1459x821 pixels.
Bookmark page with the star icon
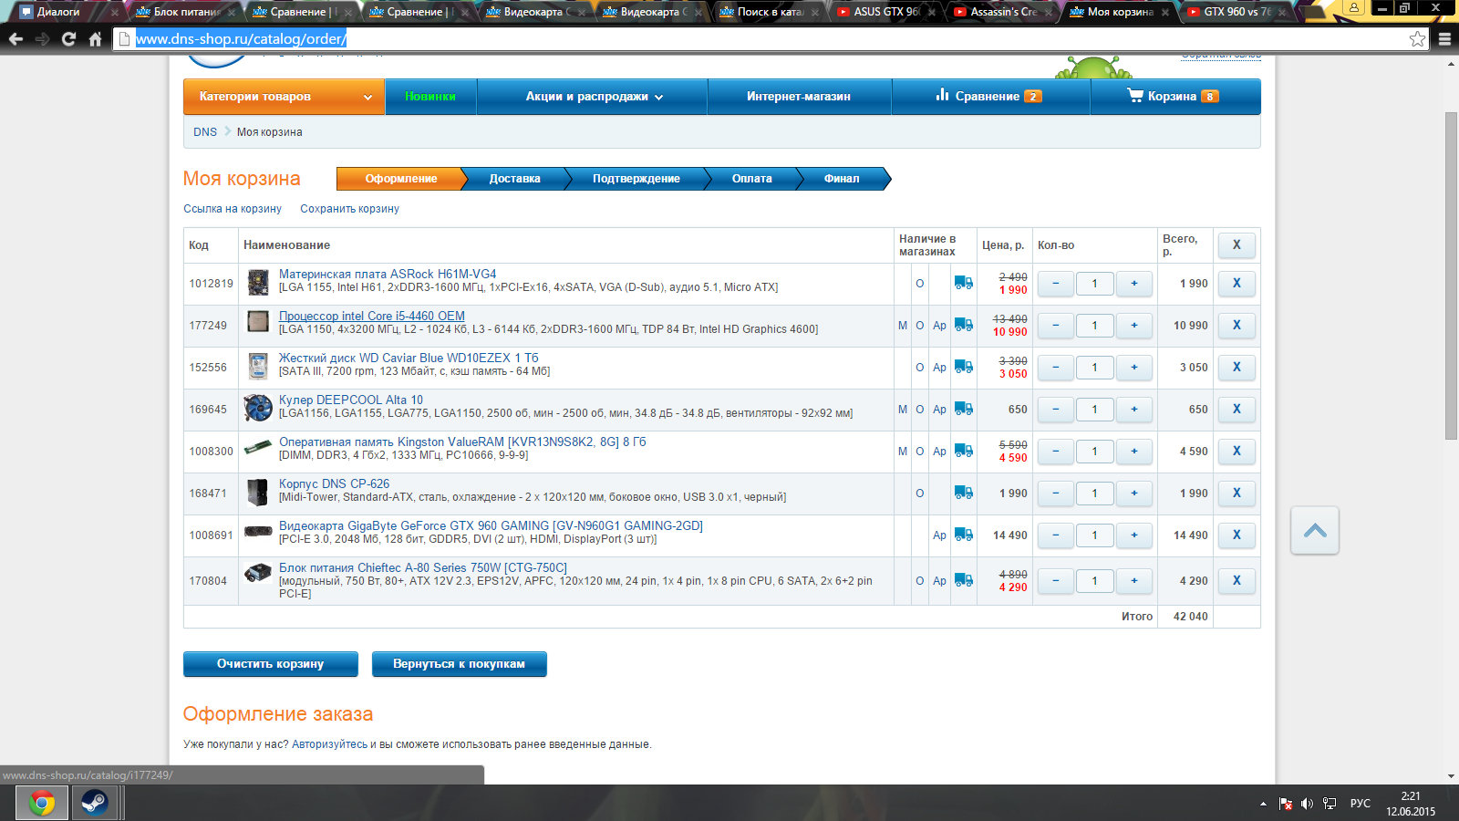(1417, 39)
